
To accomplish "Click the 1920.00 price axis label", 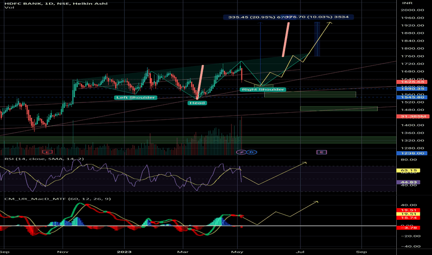I will click(413, 25).
